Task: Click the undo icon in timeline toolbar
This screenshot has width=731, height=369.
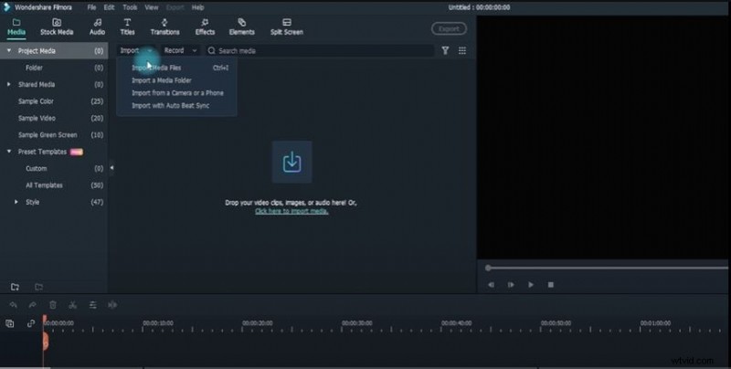Action: 13,305
